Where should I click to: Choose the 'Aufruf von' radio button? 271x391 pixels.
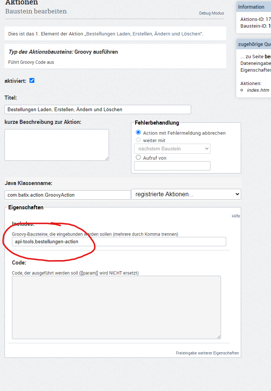coord(138,157)
